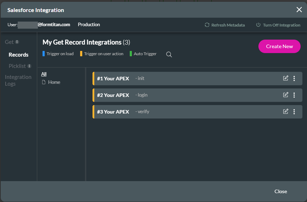Open the Get section in sidebar
The image size is (307, 202).
tap(9, 42)
